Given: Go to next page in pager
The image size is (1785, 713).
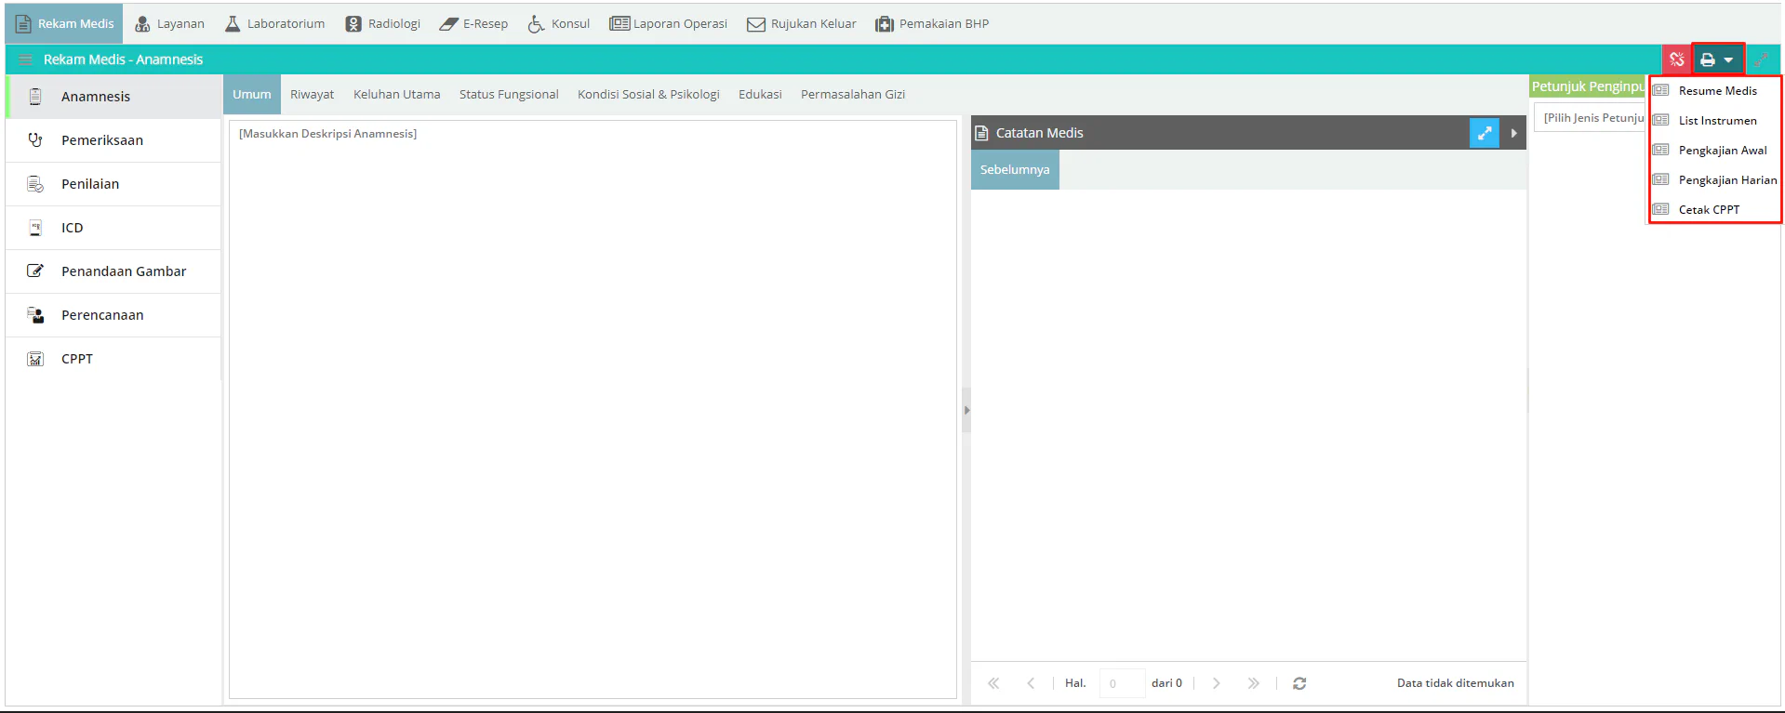Looking at the screenshot, I should (x=1216, y=683).
